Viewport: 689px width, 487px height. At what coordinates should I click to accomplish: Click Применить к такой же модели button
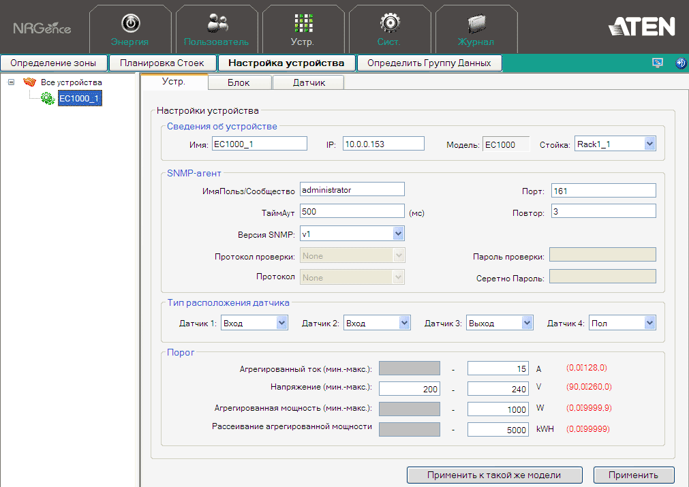pos(494,475)
